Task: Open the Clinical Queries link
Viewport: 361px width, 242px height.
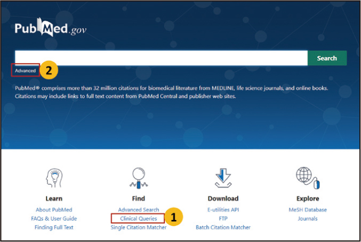Action: tap(138, 218)
